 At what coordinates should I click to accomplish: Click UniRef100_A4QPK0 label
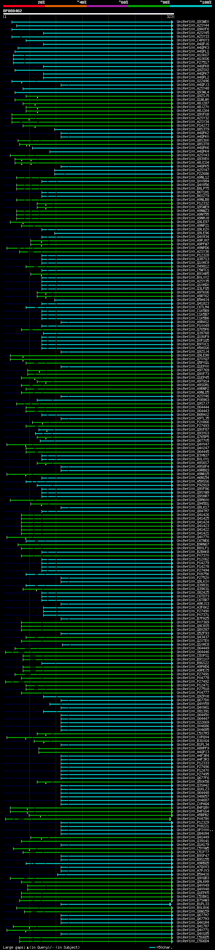pyautogui.click(x=192, y=137)
